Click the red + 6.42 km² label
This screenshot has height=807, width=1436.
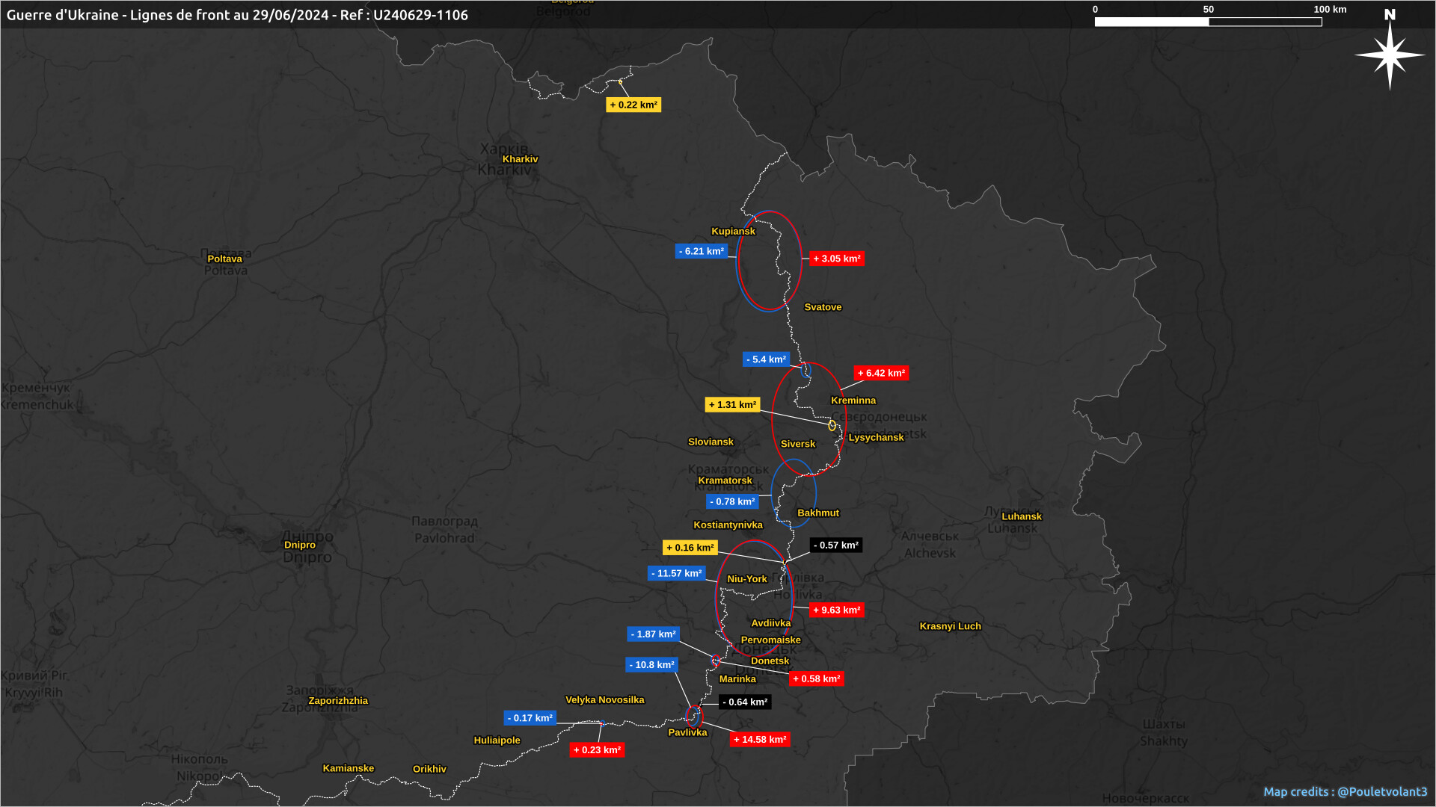click(x=881, y=373)
